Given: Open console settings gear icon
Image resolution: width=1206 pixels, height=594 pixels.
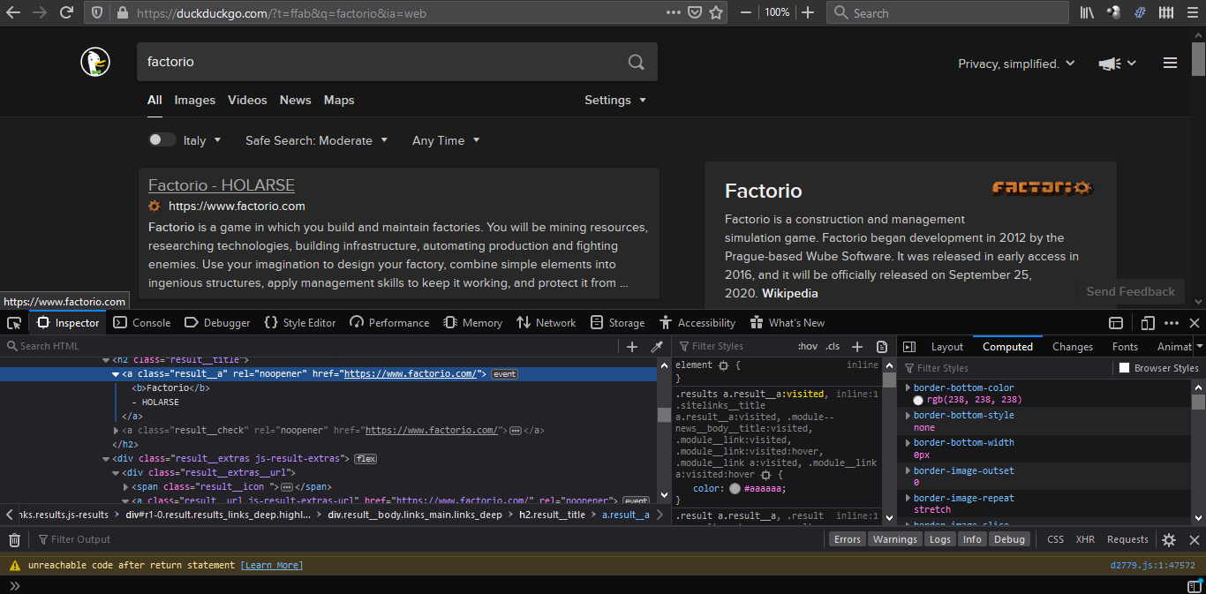Looking at the screenshot, I should point(1169,540).
